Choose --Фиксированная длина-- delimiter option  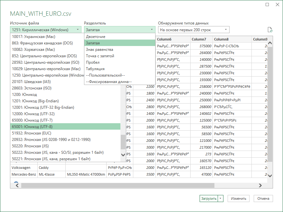coord(120,82)
